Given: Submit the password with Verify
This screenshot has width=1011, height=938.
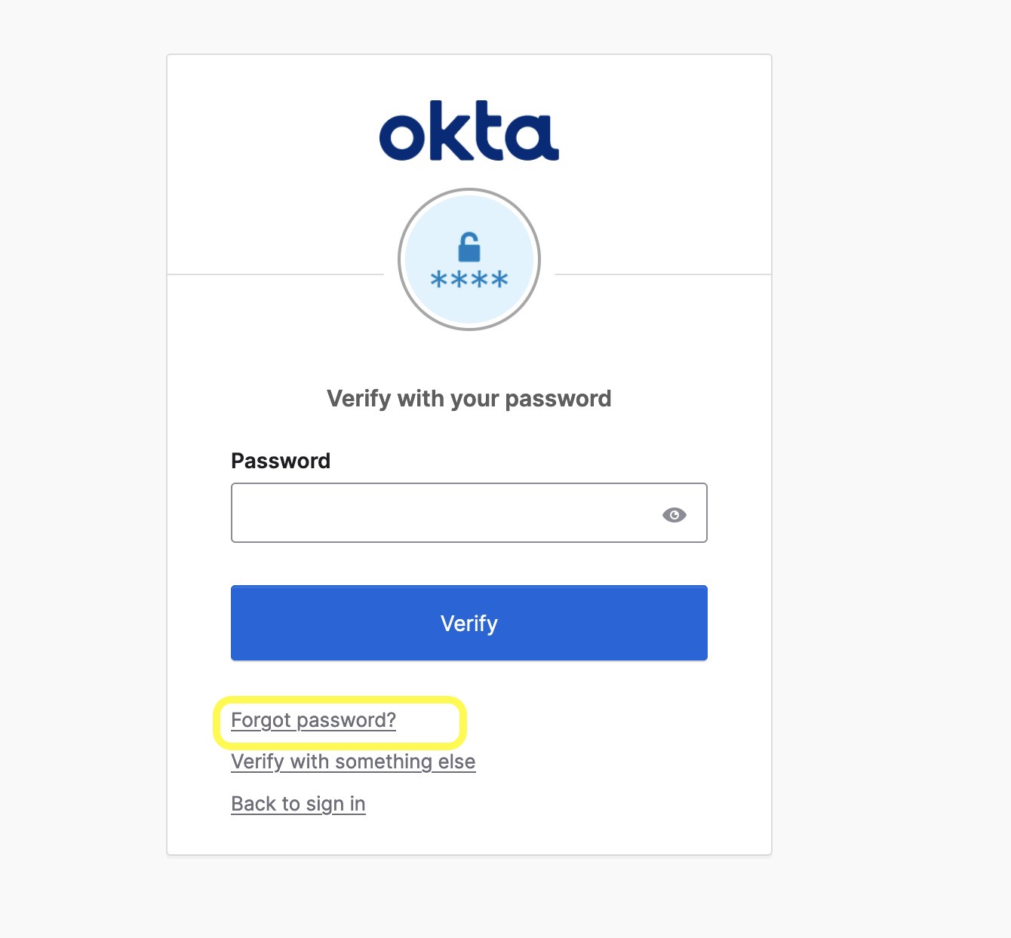Looking at the screenshot, I should tap(469, 623).
